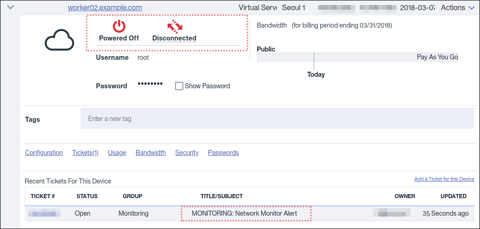Click the blurred ticket number

point(44,213)
